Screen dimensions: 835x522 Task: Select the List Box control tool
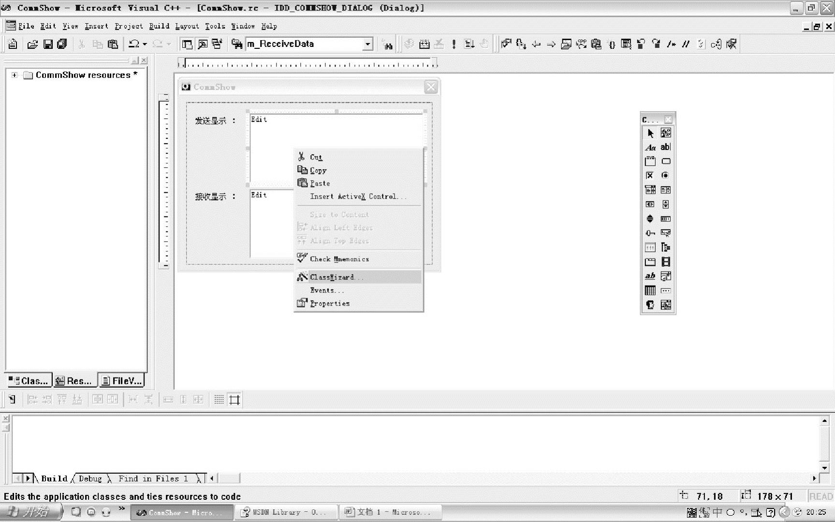[666, 190]
